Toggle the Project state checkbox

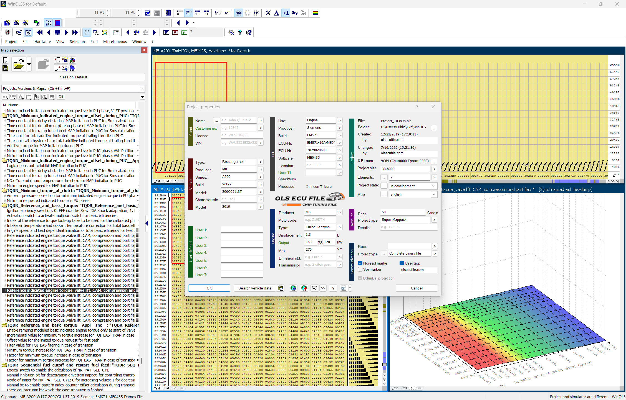pyautogui.click(x=384, y=186)
